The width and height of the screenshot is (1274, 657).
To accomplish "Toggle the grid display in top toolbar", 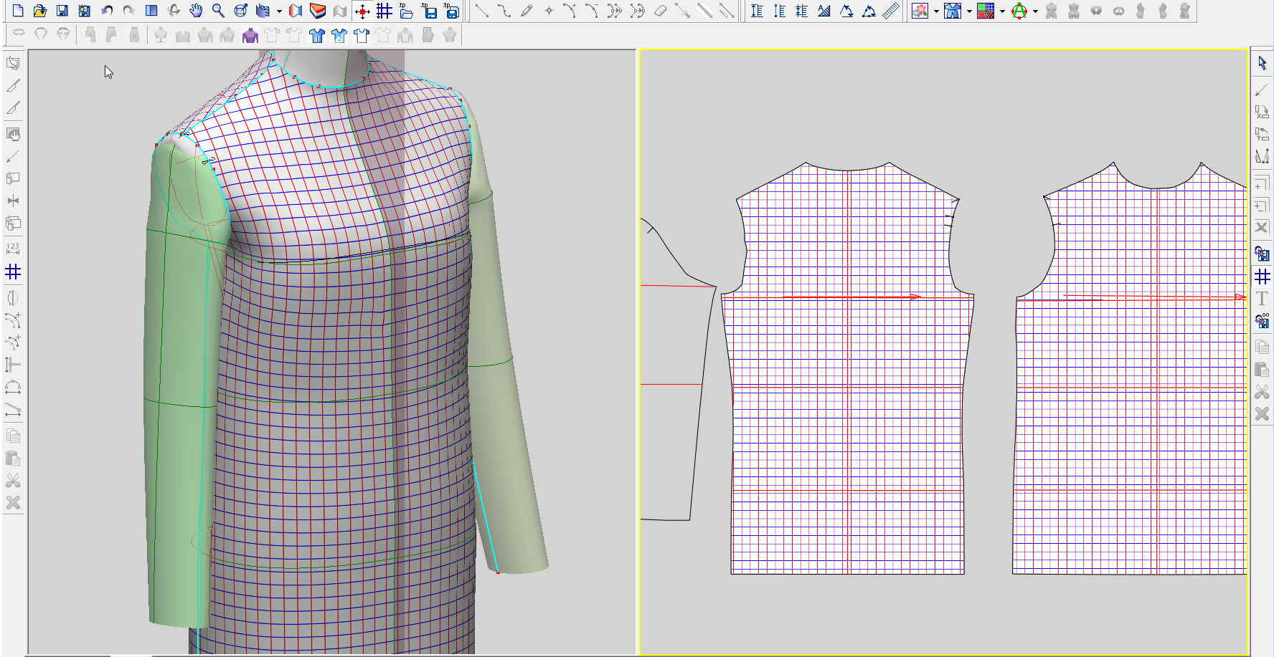I will 384,11.
